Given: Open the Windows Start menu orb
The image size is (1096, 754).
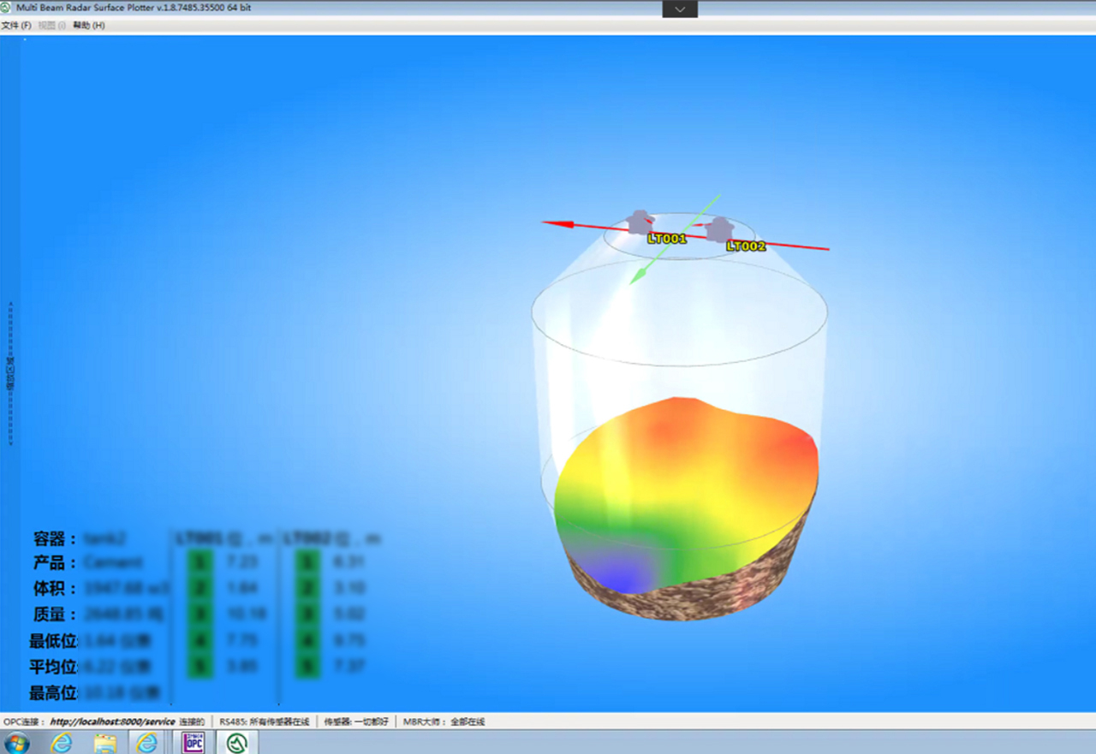Looking at the screenshot, I should [16, 742].
